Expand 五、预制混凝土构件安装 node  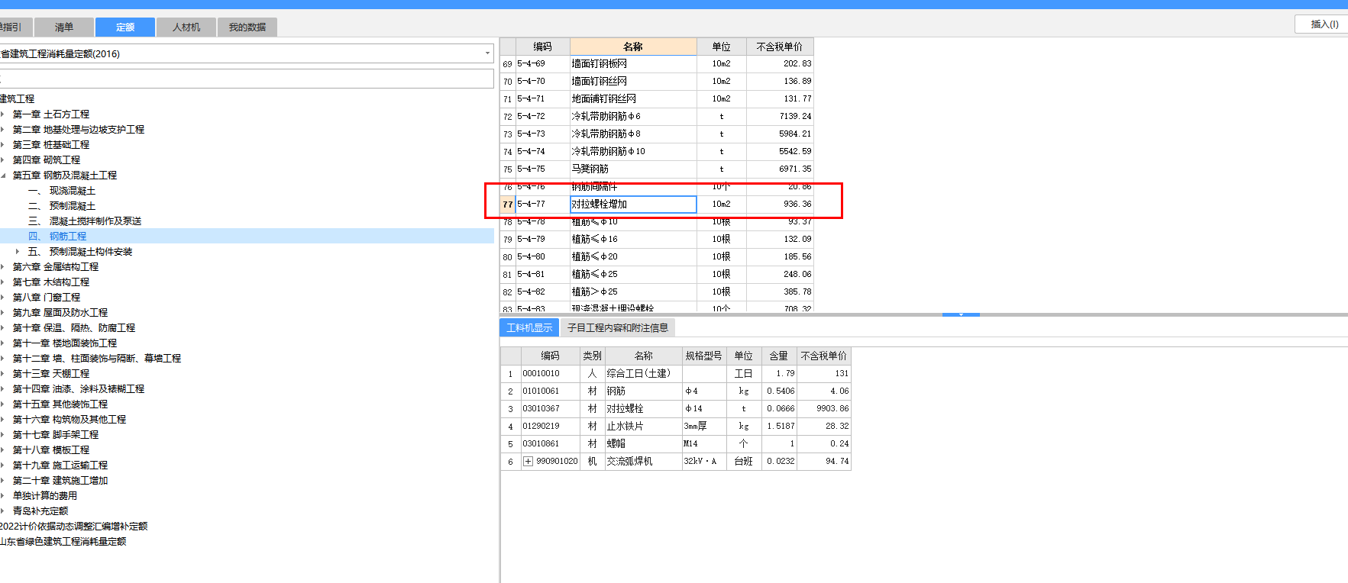click(x=18, y=252)
